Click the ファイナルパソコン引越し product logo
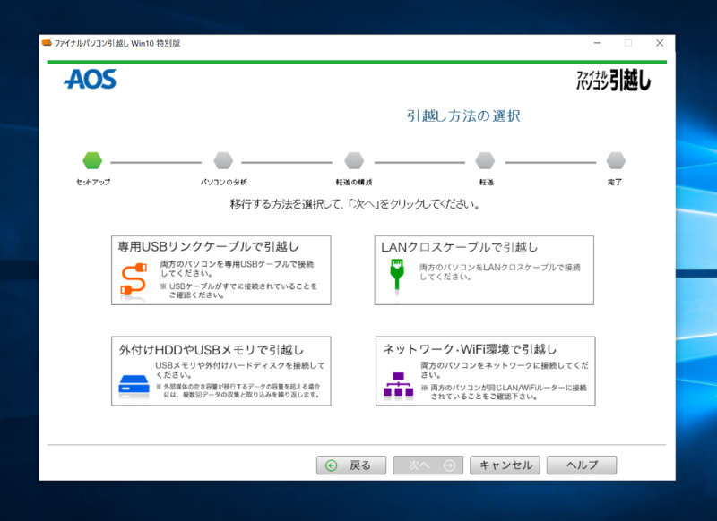 (x=613, y=81)
